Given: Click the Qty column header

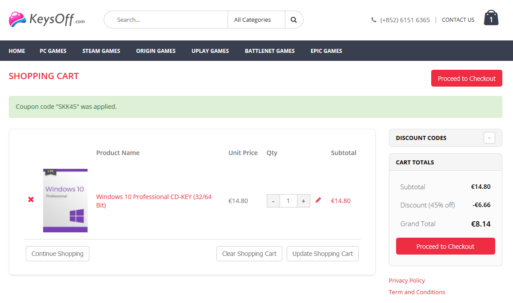Looking at the screenshot, I should (272, 153).
